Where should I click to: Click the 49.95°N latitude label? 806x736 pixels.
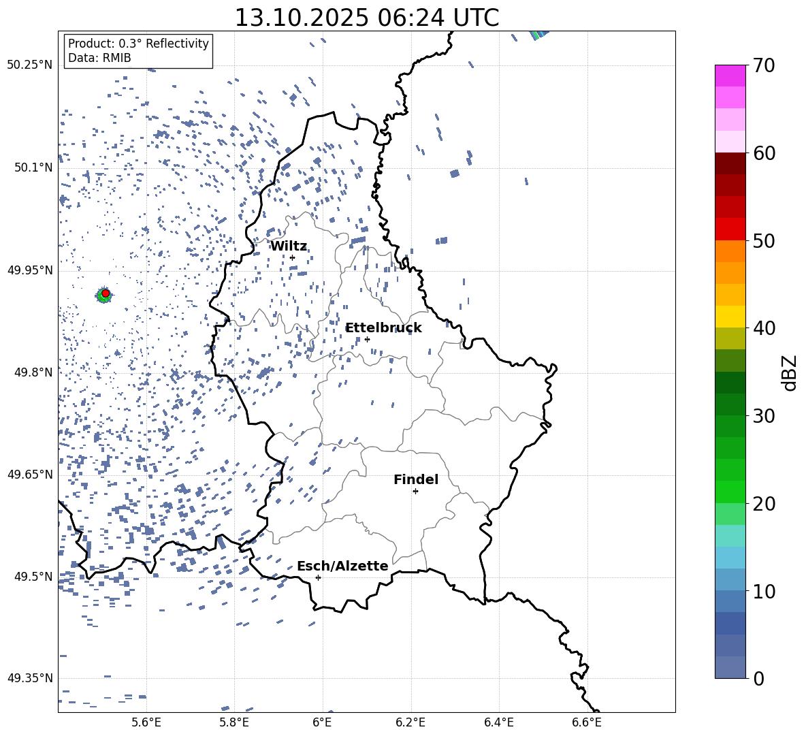click(30, 270)
